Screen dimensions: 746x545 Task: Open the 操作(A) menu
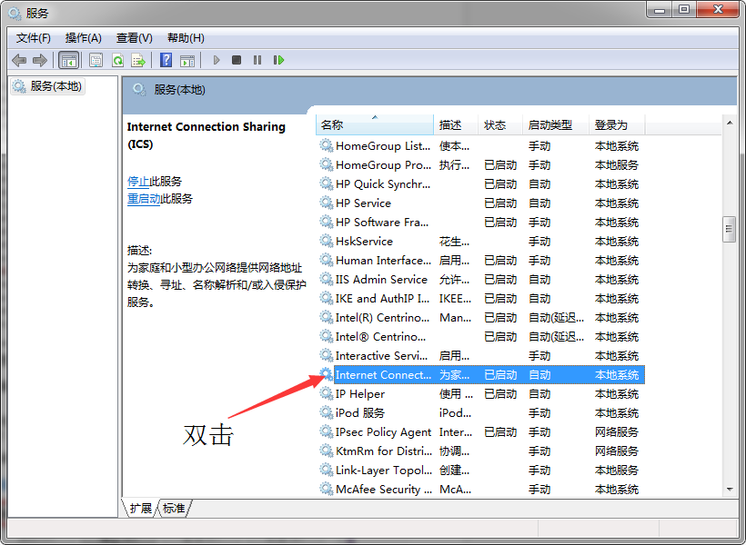coord(83,37)
